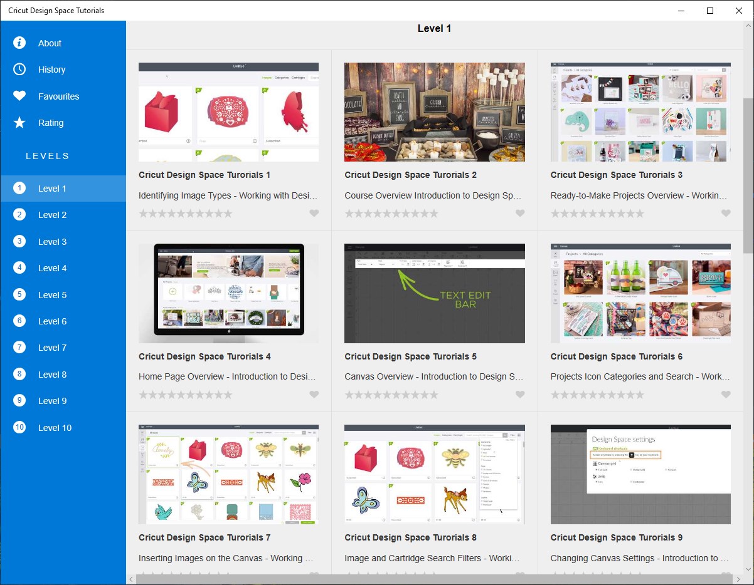Screen dimensions: 754x585
Task: Favourite Tutorials 6 with the heart icon
Action: [x=726, y=395]
